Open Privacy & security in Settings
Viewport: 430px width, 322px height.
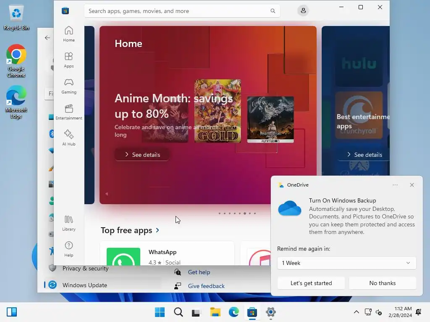(85, 268)
